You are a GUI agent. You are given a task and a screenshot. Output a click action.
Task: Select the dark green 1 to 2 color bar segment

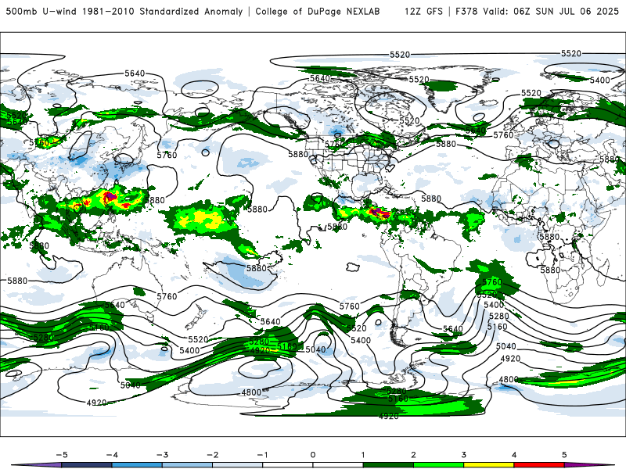[x=388, y=465]
